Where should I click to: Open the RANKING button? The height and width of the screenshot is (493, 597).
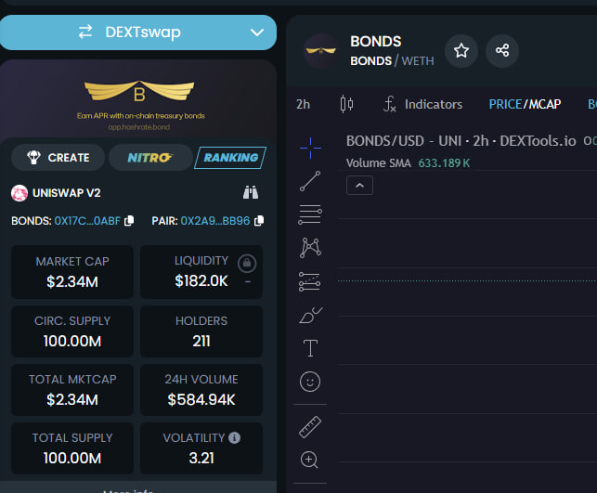tap(230, 157)
